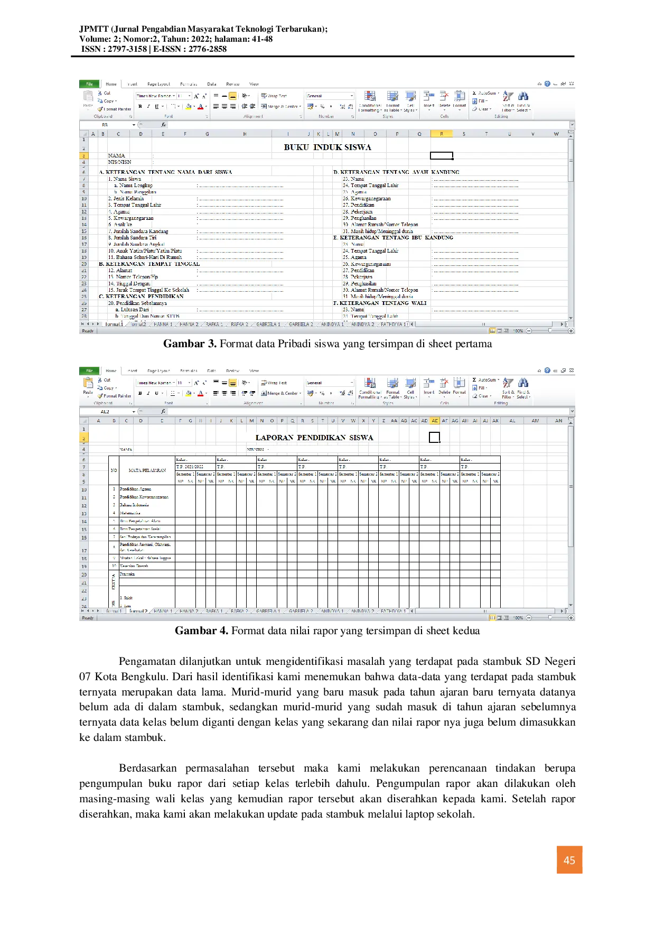The height and width of the screenshot is (927, 655).
Task: Click Paste icon in Gambar 4 Excel ribbon
Action: pyautogui.click(x=88, y=383)
